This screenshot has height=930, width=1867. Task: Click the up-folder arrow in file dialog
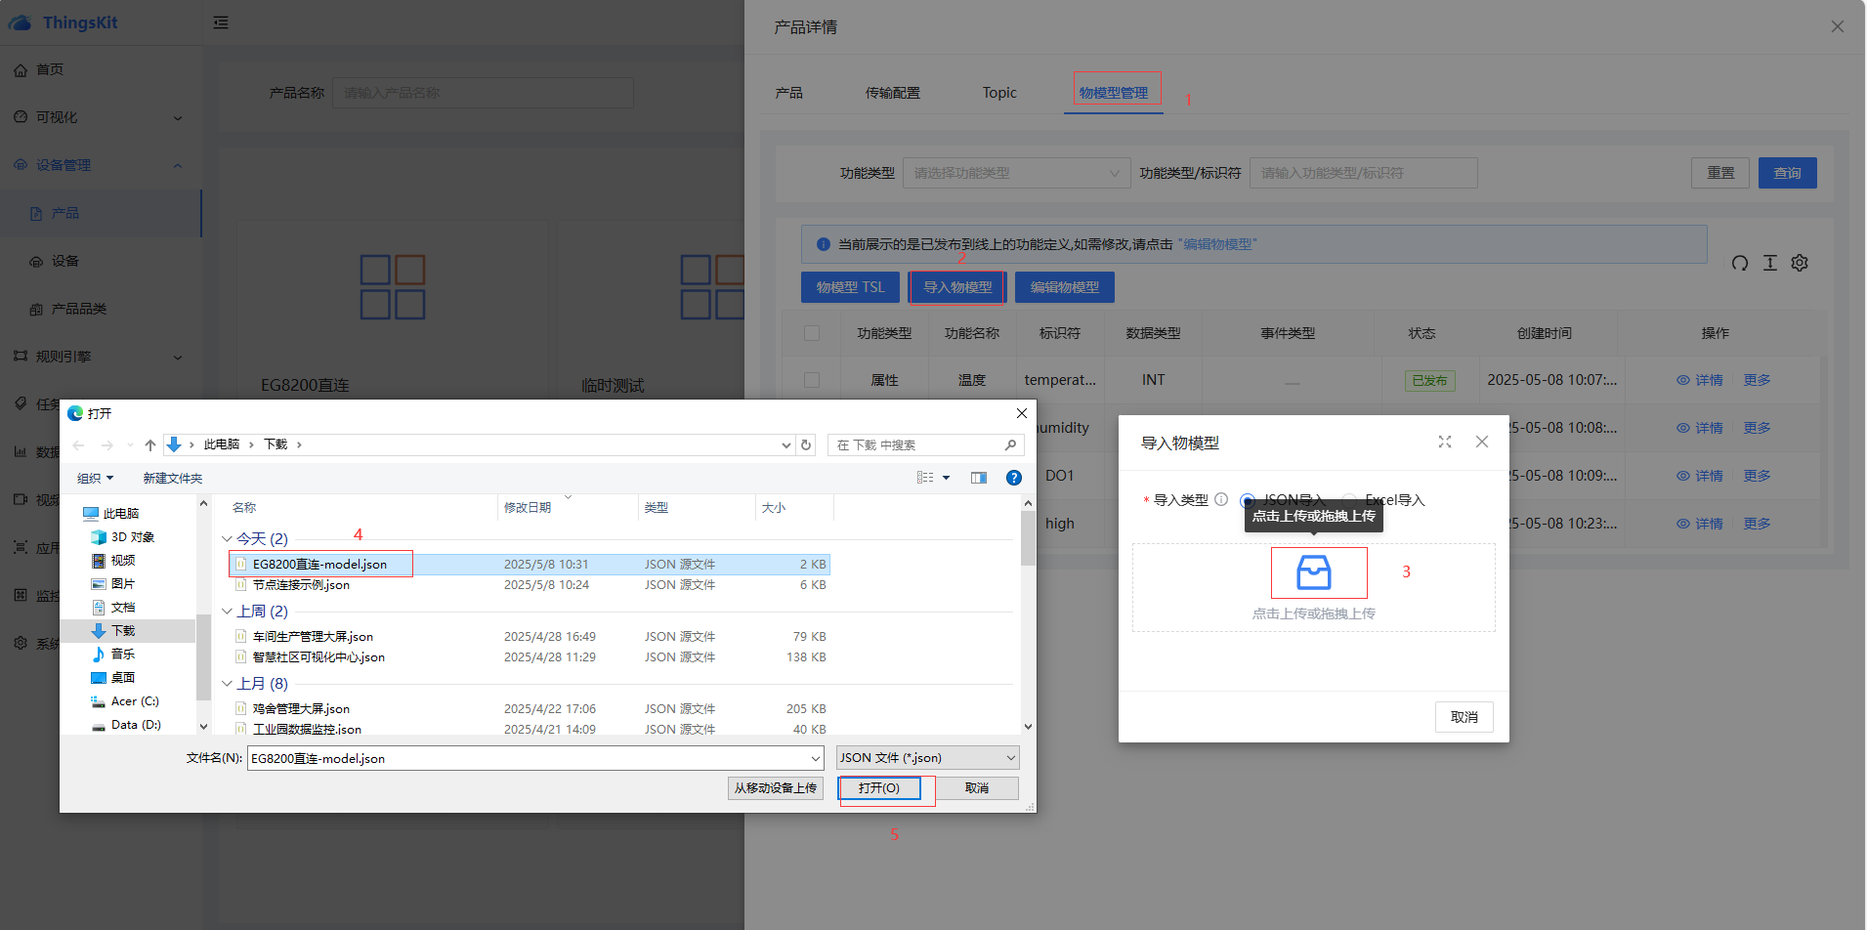click(x=149, y=444)
